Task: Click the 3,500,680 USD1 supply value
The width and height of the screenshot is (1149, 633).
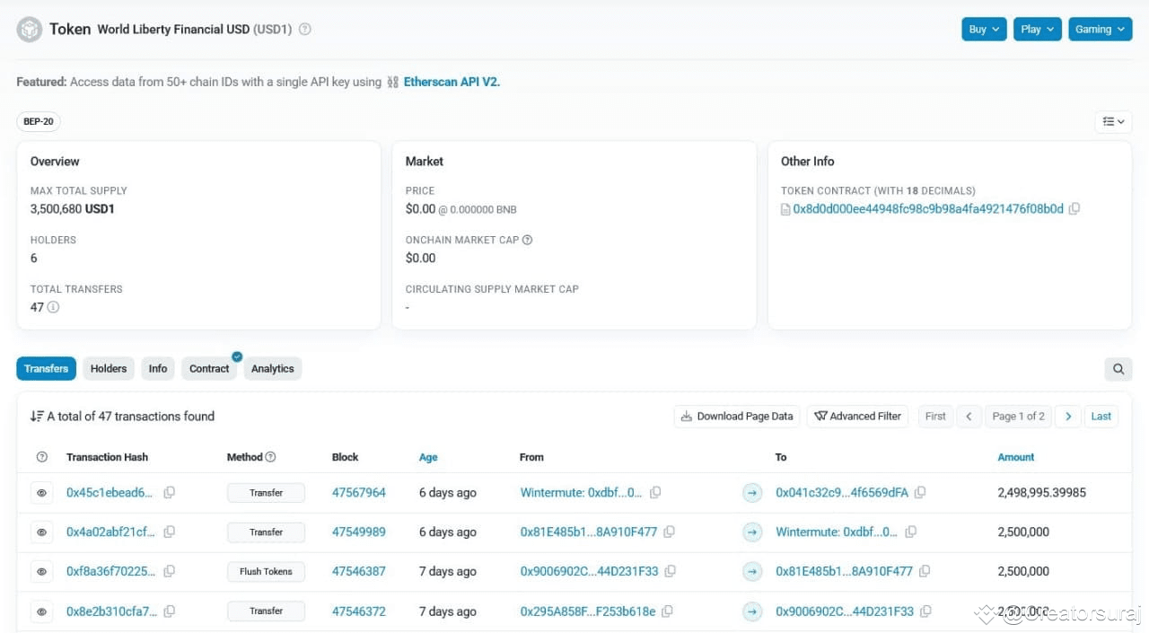Action: [x=73, y=208]
